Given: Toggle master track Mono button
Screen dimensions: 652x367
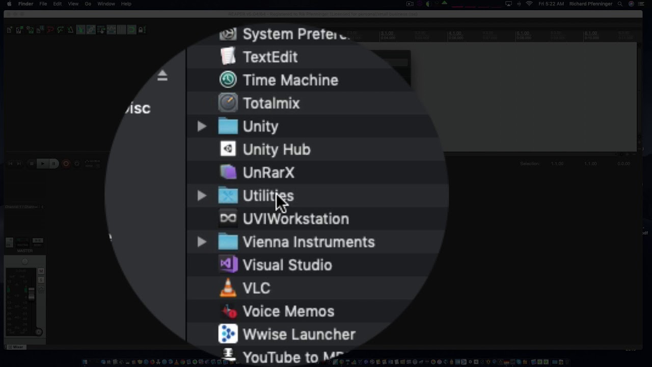Looking at the screenshot, I should tap(38, 242).
